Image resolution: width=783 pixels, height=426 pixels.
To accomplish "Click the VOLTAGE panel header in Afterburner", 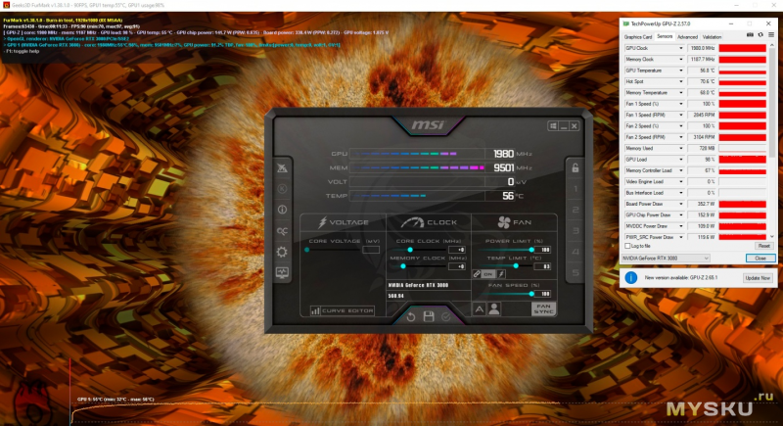I will [344, 222].
